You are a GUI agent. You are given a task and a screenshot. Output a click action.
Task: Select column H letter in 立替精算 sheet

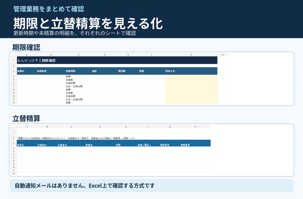195,127
